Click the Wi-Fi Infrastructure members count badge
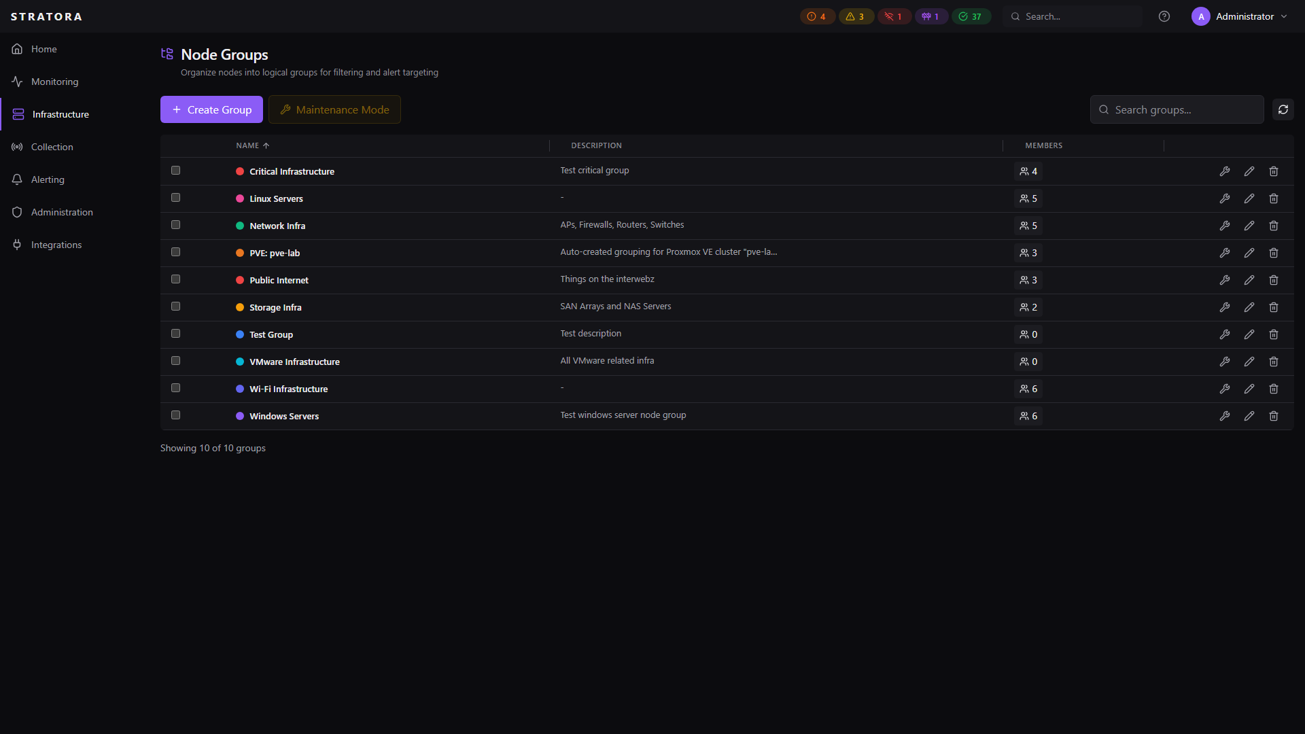This screenshot has width=1305, height=734. (1028, 389)
